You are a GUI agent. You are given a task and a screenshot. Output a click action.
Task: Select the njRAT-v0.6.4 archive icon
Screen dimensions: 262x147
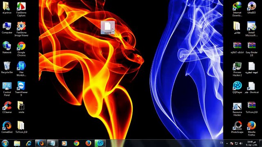[237, 48]
